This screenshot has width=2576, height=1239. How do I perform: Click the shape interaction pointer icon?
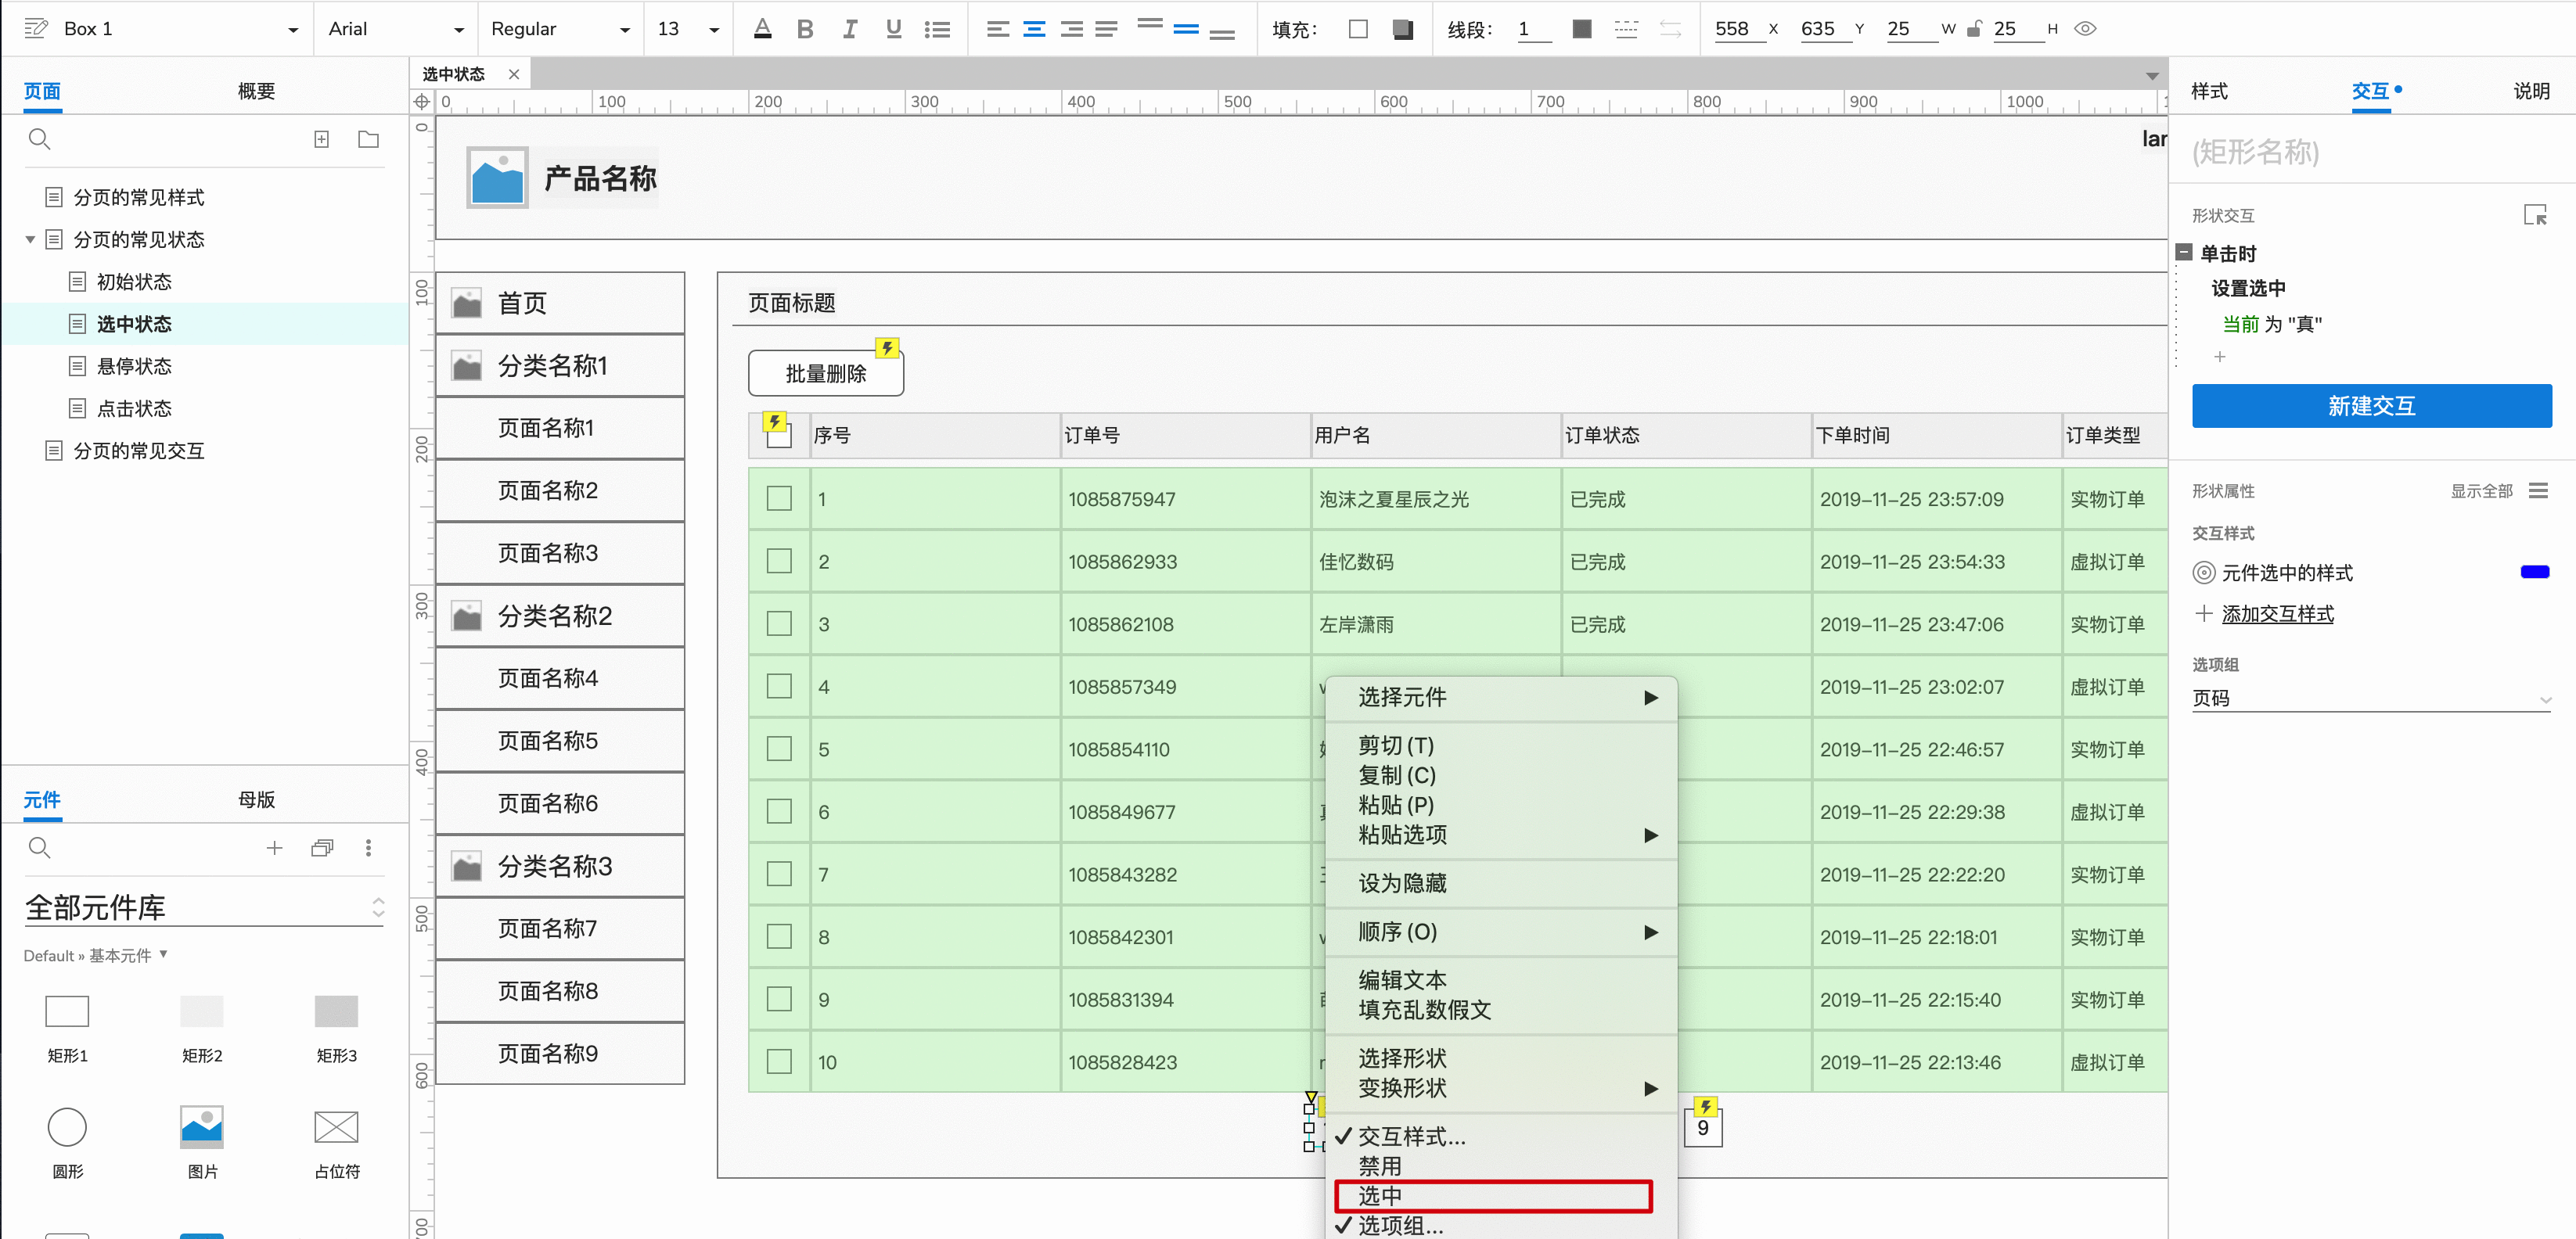2535,215
